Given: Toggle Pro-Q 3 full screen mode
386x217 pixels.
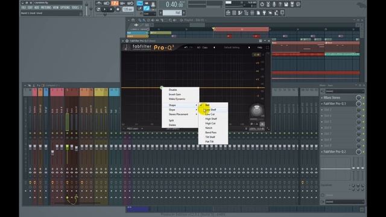Looking at the screenshot, I should point(268,48).
